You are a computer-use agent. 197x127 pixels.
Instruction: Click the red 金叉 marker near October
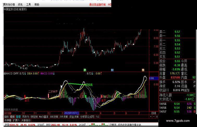tap(27, 100)
